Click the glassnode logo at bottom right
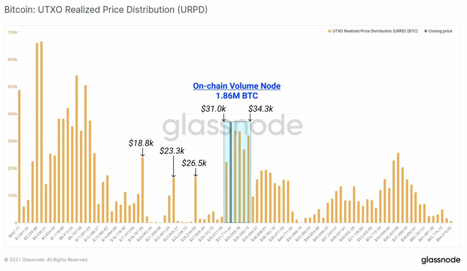 pyautogui.click(x=441, y=260)
